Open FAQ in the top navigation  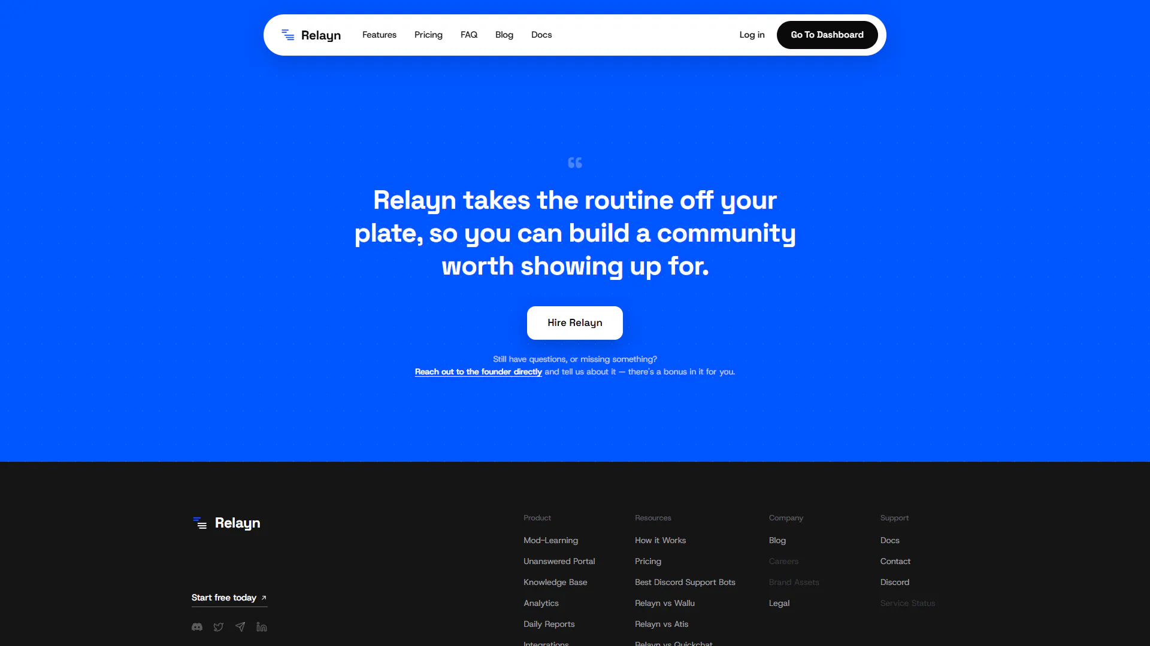tap(469, 35)
